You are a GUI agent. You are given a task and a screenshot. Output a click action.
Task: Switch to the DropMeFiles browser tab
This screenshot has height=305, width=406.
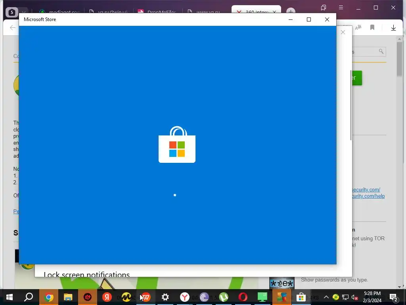tap(158, 12)
